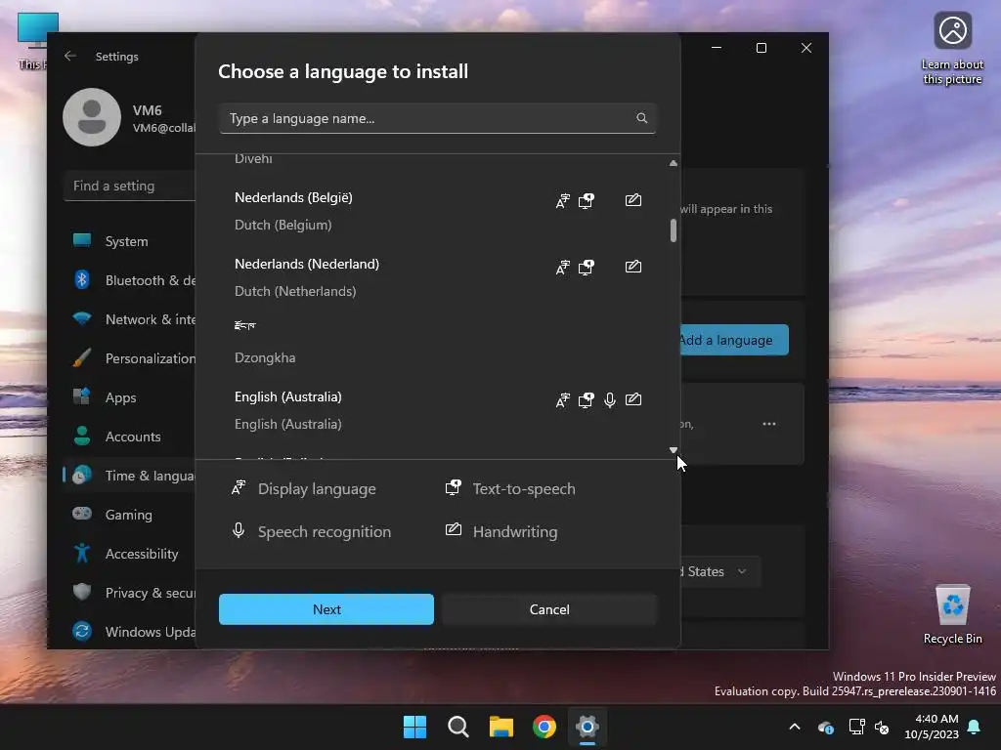The image size is (1001, 750).
Task: Open Personalization settings category
Action: pos(130,358)
